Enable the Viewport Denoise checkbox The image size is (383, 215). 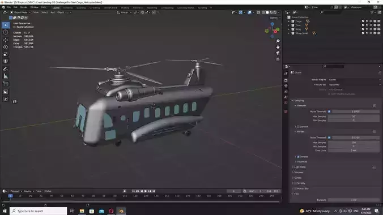[x=298, y=127]
